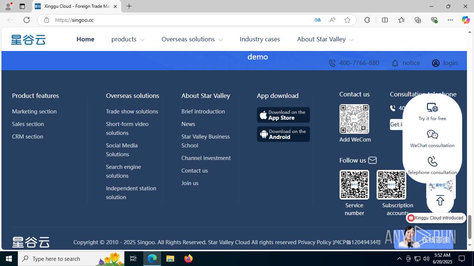Open the News link
This screenshot has height=266, width=474.
click(x=188, y=124)
